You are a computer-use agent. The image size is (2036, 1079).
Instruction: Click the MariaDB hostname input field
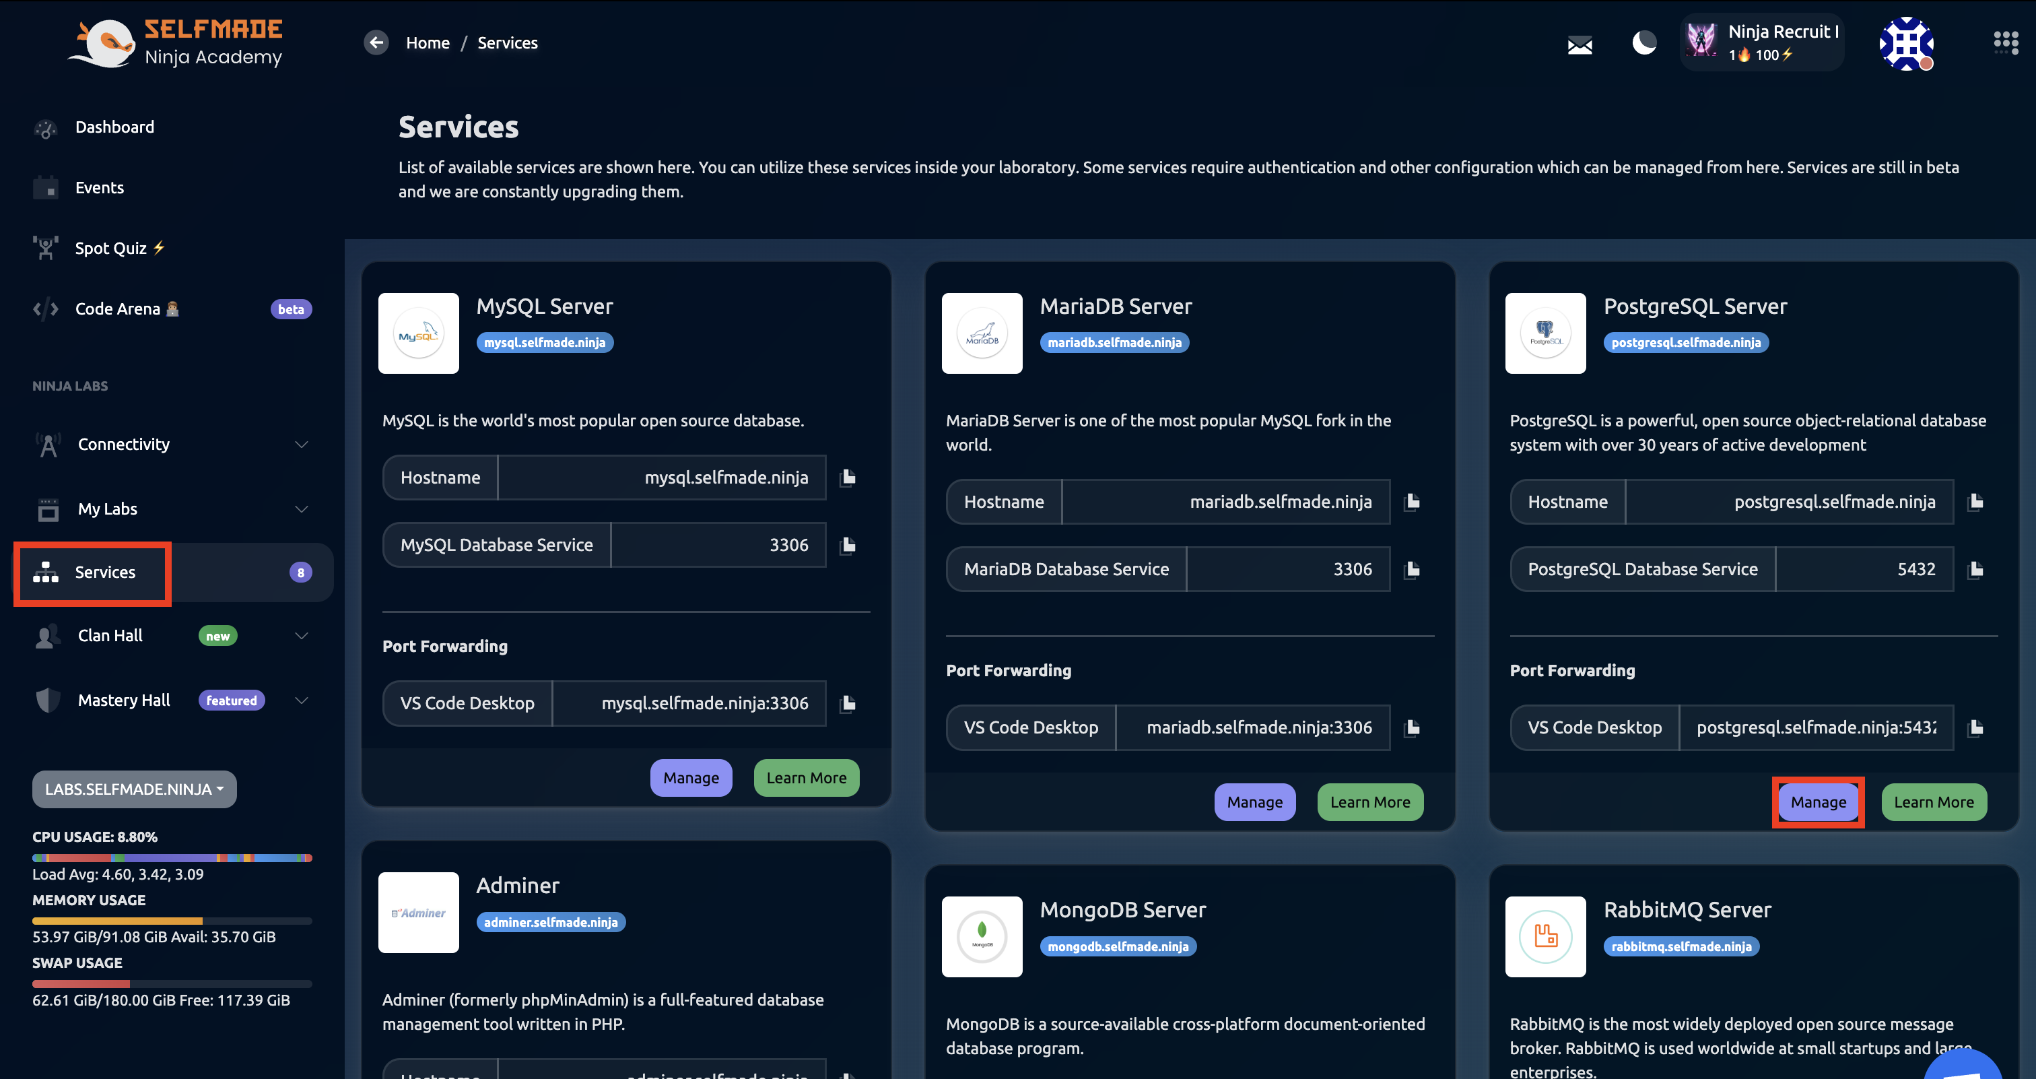pos(1225,502)
